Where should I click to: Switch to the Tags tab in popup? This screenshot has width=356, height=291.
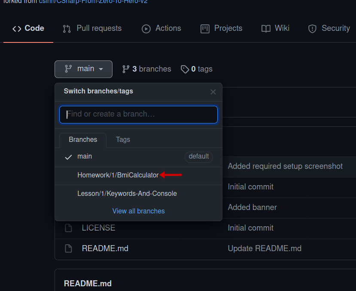pyautogui.click(x=123, y=140)
